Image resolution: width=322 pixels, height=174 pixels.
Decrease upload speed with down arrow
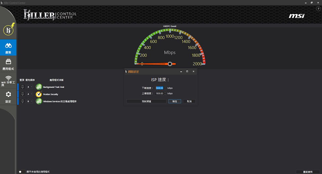point(165,94)
